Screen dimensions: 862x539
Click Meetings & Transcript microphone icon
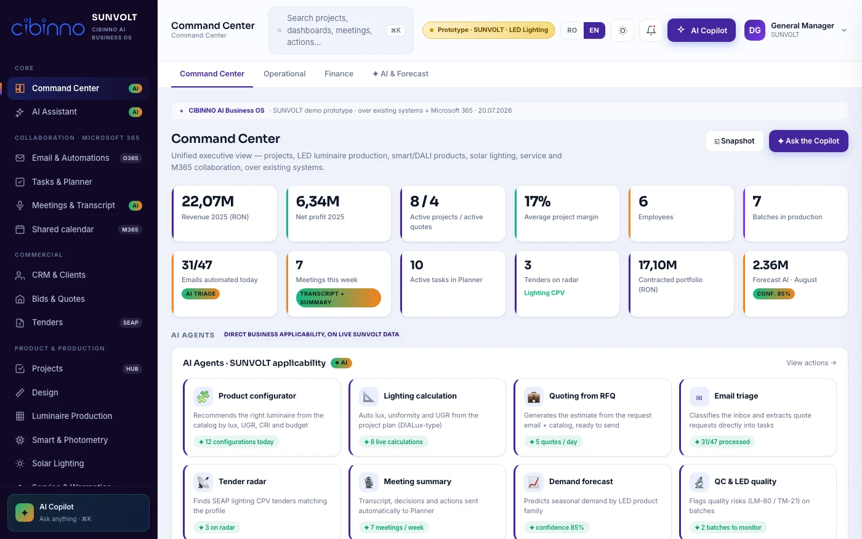(20, 206)
